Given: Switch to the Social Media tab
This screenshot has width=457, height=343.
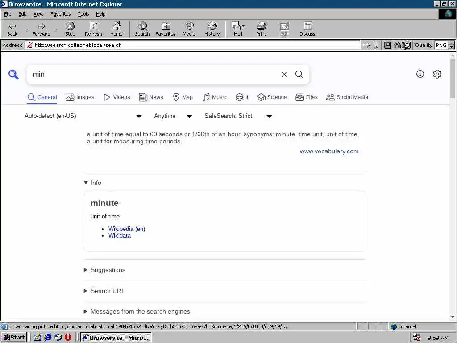Looking at the screenshot, I should 347,97.
